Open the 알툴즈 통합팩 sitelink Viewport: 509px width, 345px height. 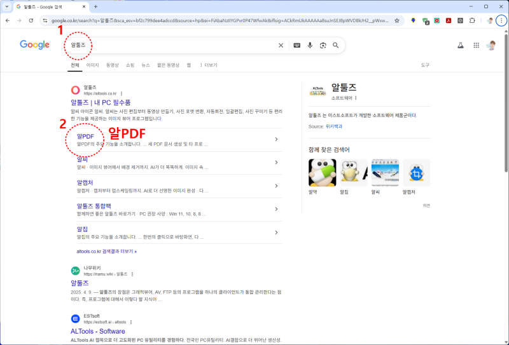[94, 206]
